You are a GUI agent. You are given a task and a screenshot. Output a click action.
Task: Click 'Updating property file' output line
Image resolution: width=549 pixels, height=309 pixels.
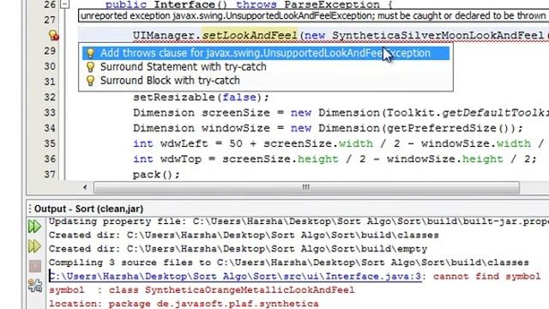point(299,221)
